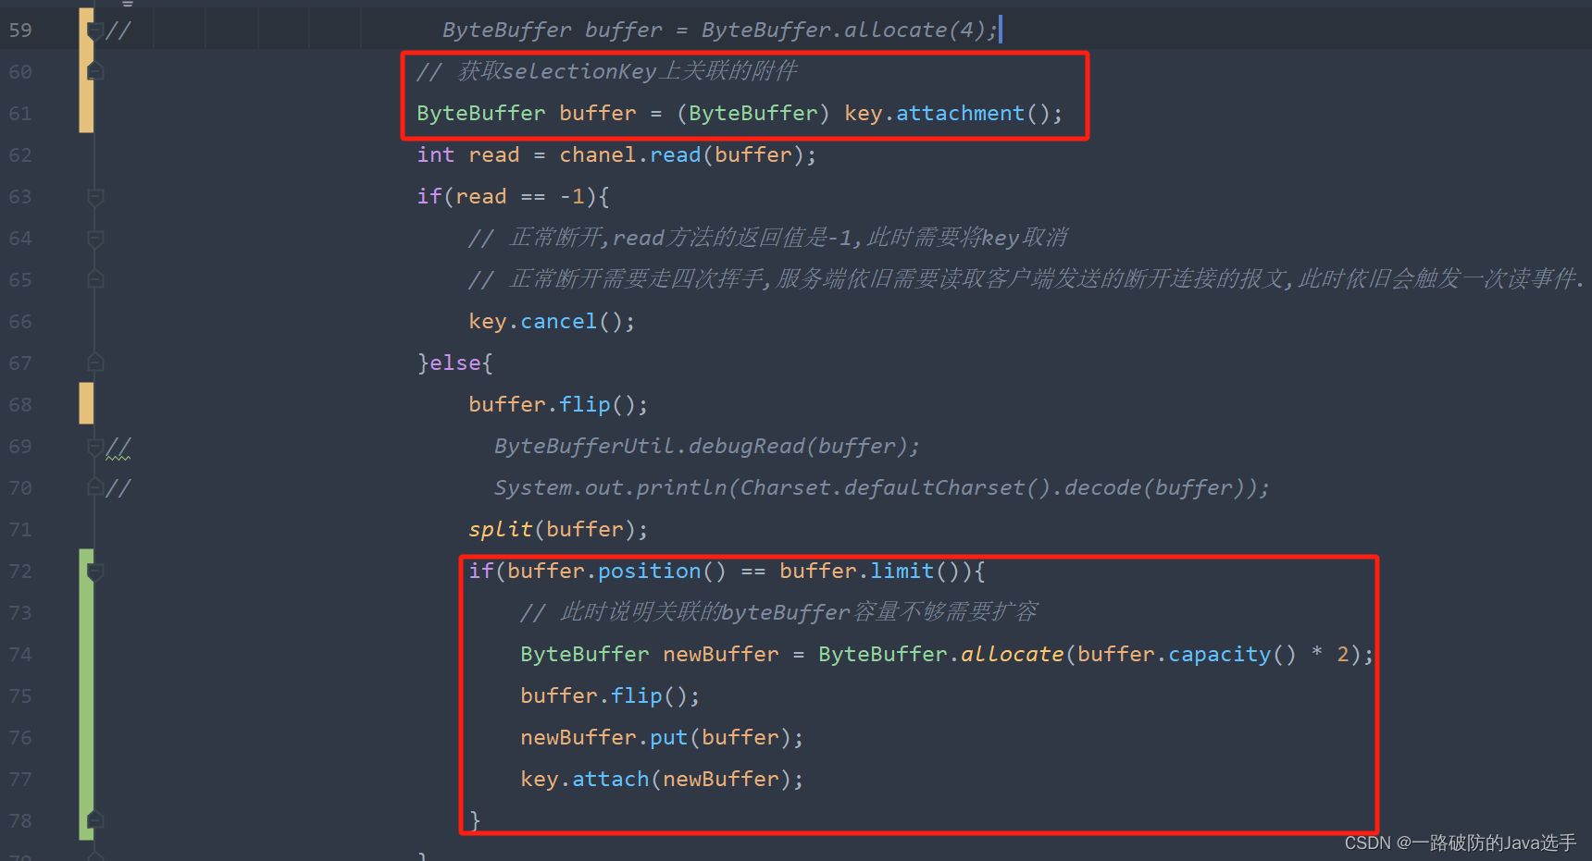Screen dimensions: 1592x861
Task: Click the orange change marker beside line 68
Action: pyautogui.click(x=85, y=403)
